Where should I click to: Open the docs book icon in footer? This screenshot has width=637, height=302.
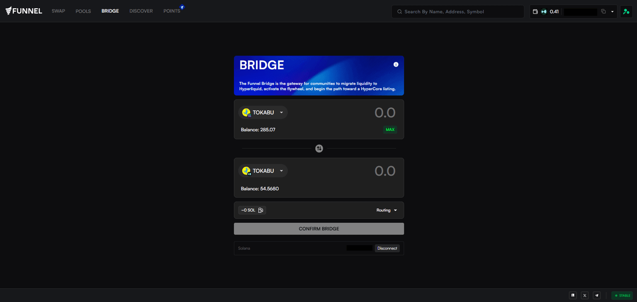pyautogui.click(x=573, y=295)
